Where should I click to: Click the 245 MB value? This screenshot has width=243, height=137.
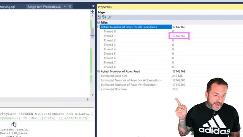point(177,76)
